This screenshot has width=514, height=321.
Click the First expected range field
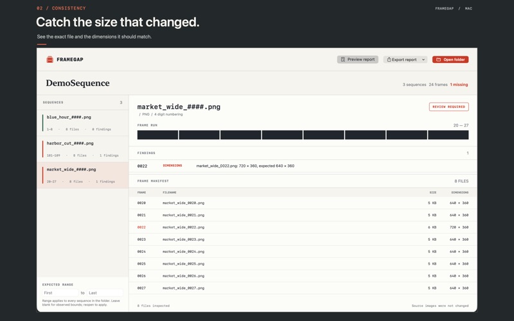[x=60, y=293]
